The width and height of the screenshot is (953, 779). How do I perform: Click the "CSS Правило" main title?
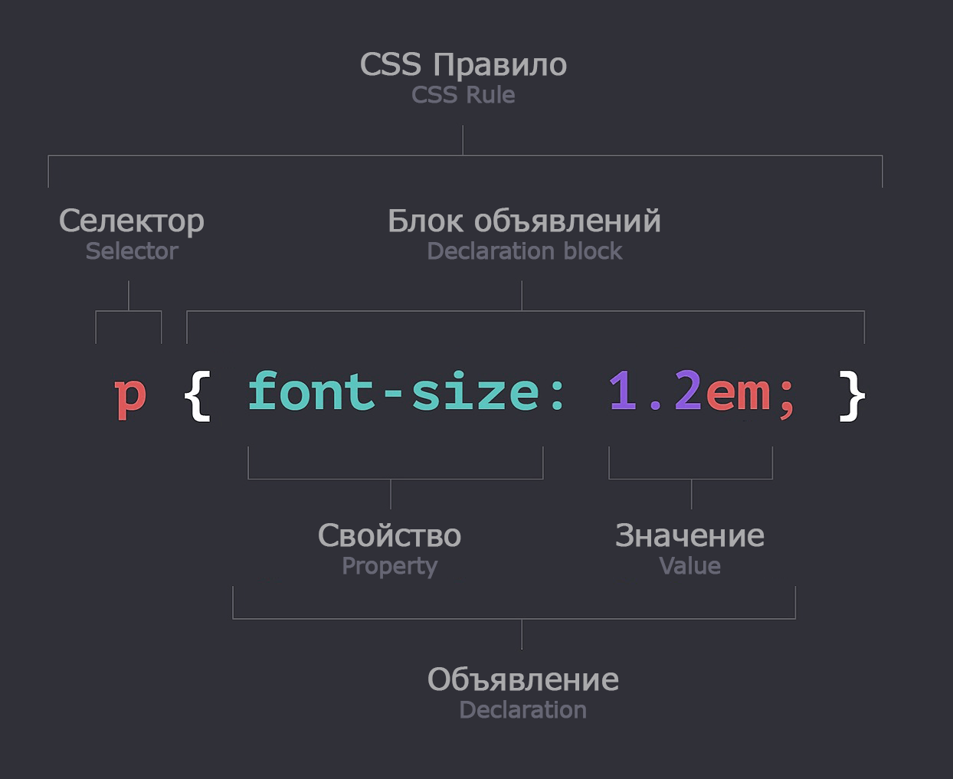click(x=463, y=65)
